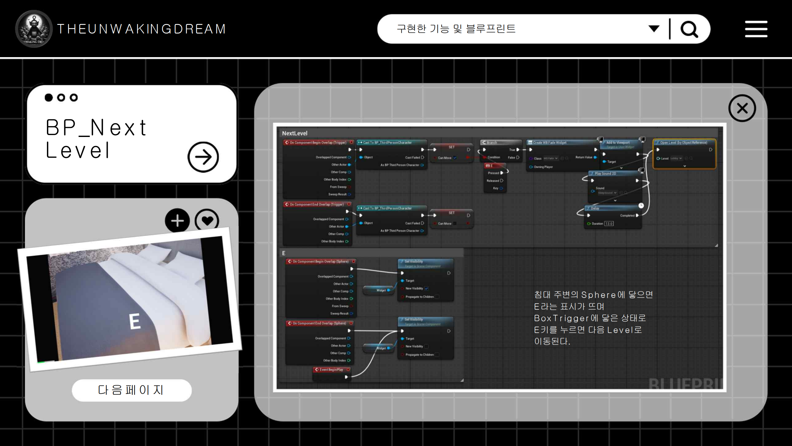Select the third page dot
Screen dimensions: 792x446
(x=74, y=97)
